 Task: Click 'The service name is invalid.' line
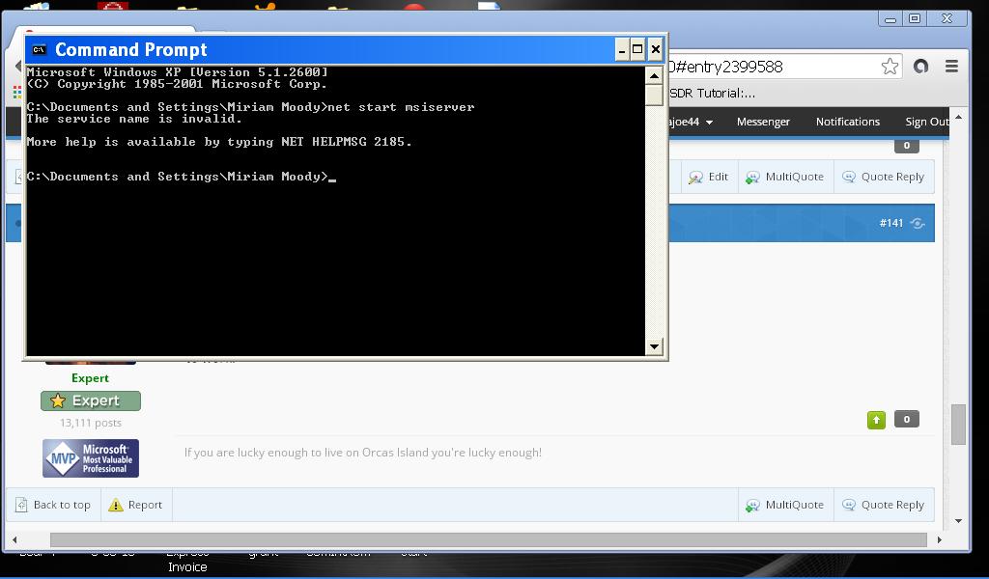(x=134, y=119)
